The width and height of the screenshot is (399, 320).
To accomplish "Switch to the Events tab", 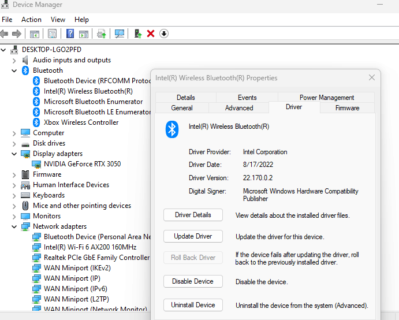I will [x=247, y=98].
